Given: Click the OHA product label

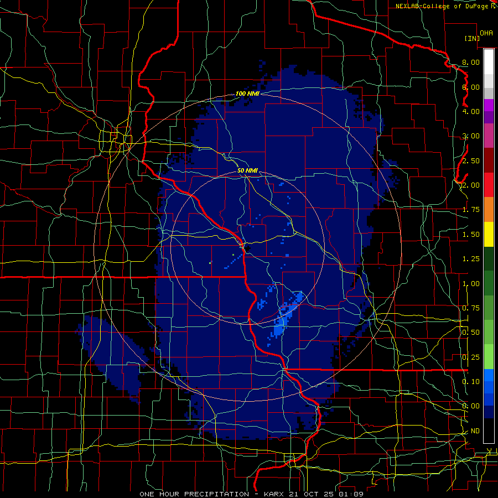Looking at the screenshot, I should (x=486, y=33).
